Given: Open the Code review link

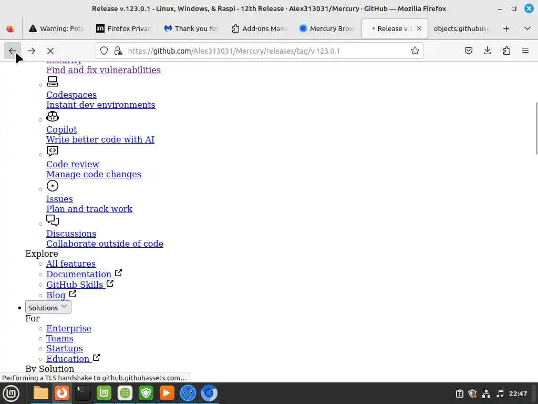Looking at the screenshot, I should click(x=73, y=164).
